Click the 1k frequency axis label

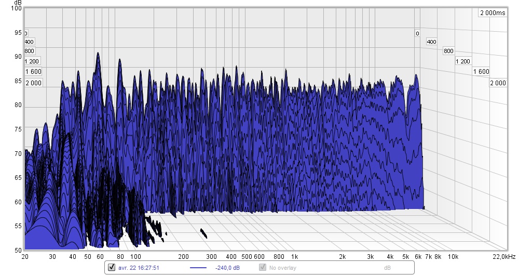(x=294, y=256)
